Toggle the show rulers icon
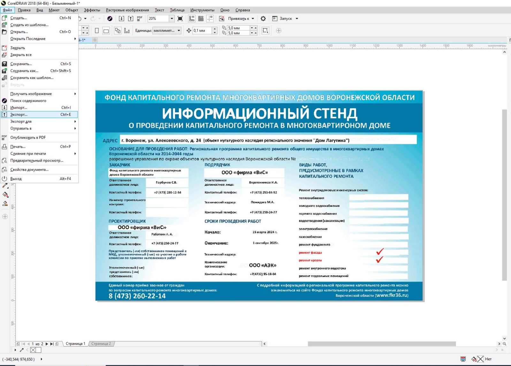 [192, 19]
